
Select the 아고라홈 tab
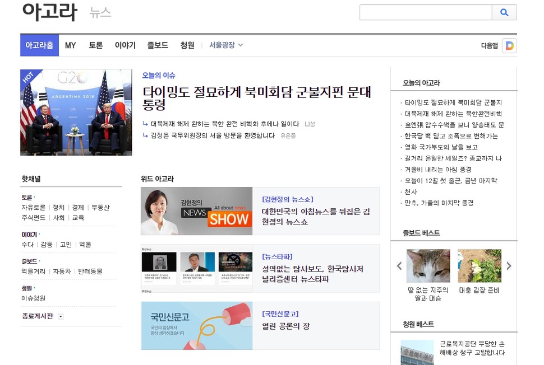tap(40, 45)
